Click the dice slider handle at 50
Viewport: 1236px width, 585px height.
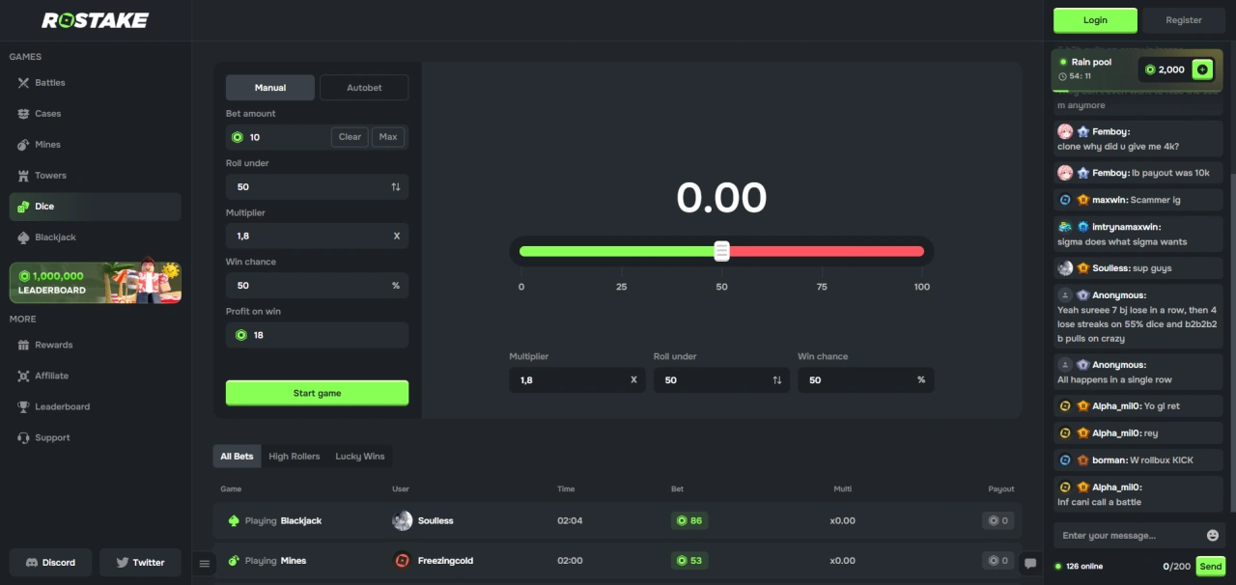point(721,251)
